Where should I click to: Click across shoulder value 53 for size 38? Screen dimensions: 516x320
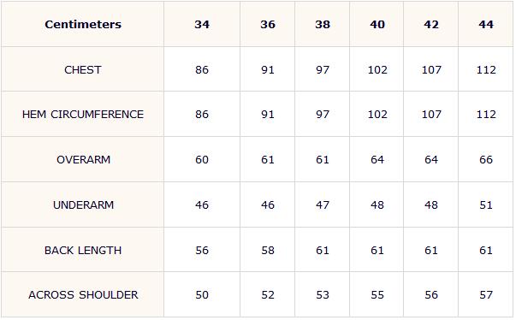323,295
